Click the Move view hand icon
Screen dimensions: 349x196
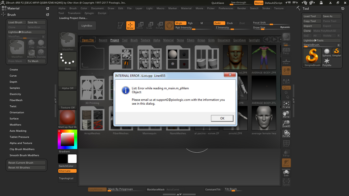(x=286, y=114)
